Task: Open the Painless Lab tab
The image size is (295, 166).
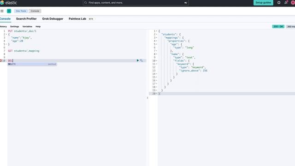Action: click(77, 19)
